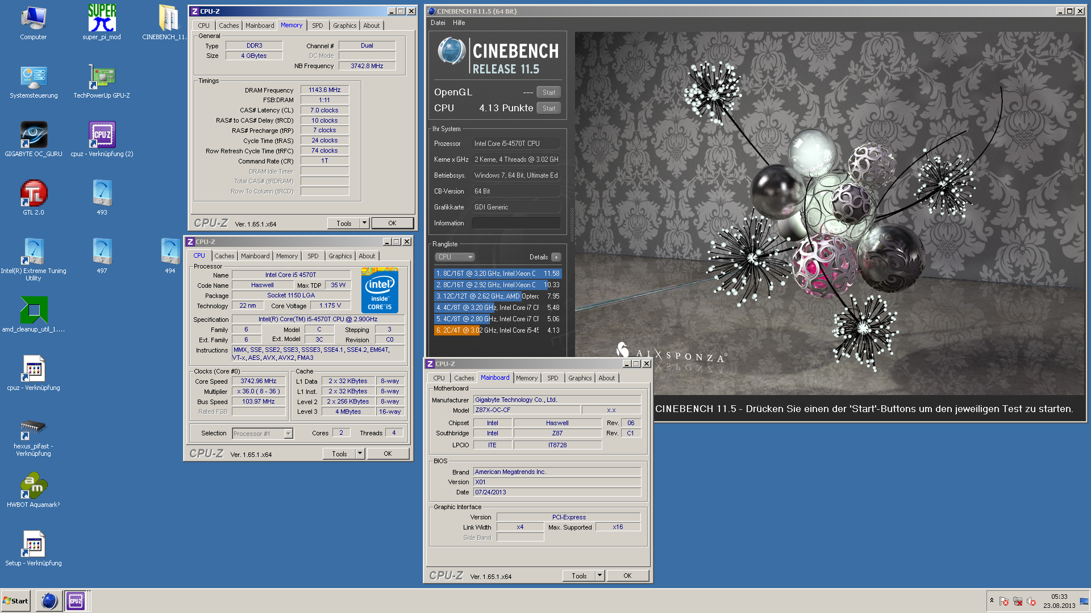Switch to SPD tab in Memory CPU-Z window
Viewport: 1091px width, 613px height.
(317, 26)
